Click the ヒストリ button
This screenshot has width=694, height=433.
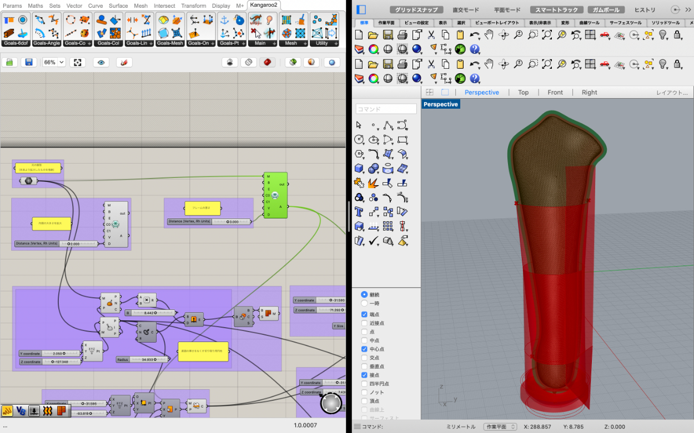coord(645,10)
